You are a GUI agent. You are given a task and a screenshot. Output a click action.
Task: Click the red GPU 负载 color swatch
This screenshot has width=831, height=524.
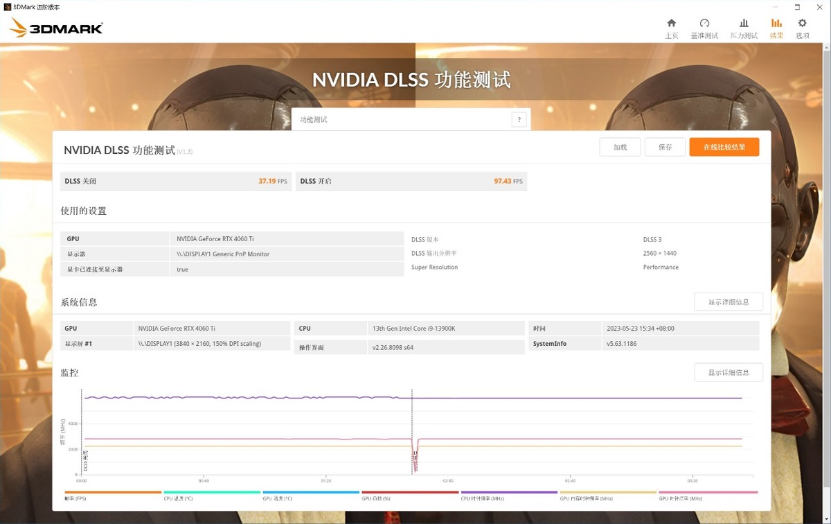click(410, 492)
